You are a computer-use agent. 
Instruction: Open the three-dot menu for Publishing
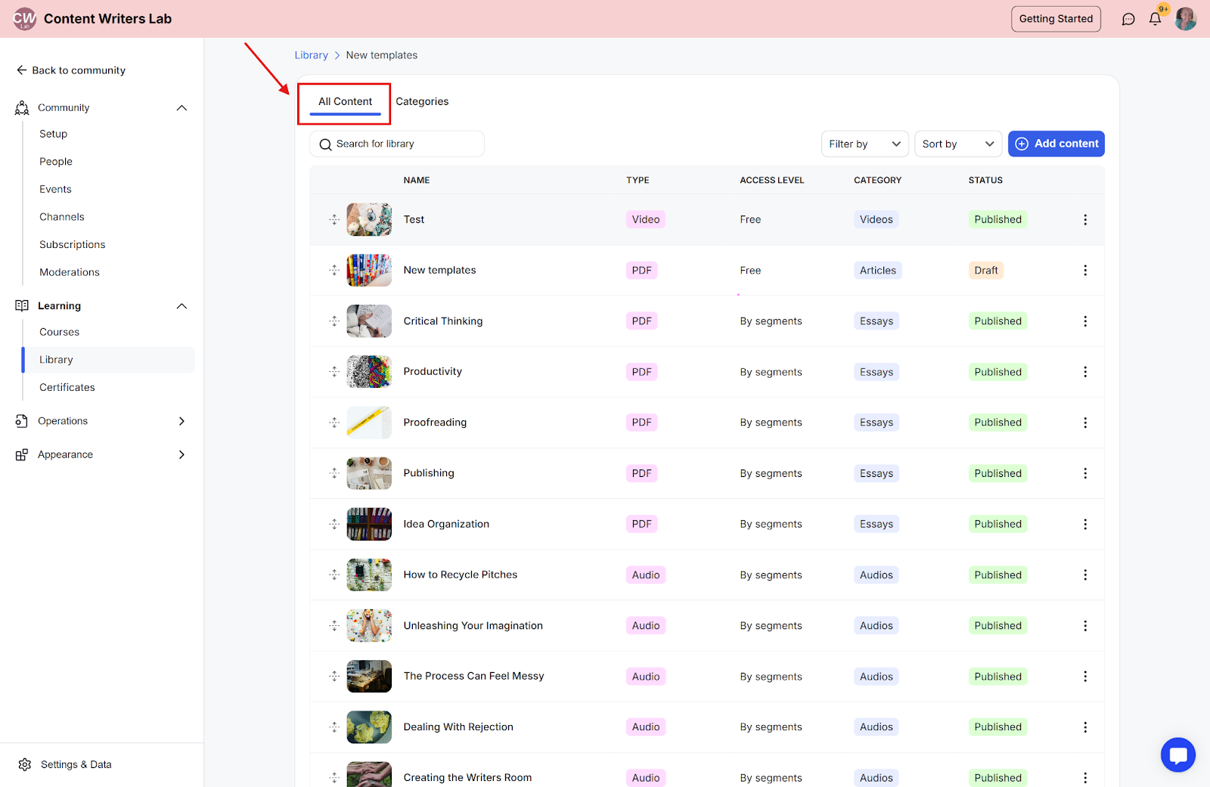coord(1085,473)
